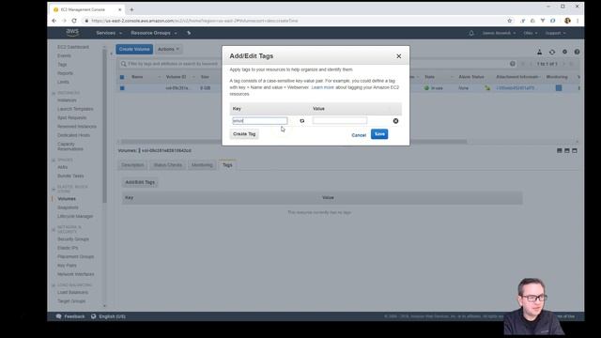Sort by the Name column header
The image size is (601, 338).
click(137, 77)
